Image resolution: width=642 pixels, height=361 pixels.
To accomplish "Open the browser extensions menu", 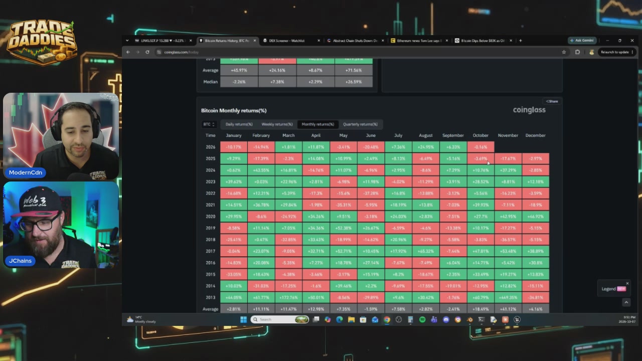I will (577, 52).
